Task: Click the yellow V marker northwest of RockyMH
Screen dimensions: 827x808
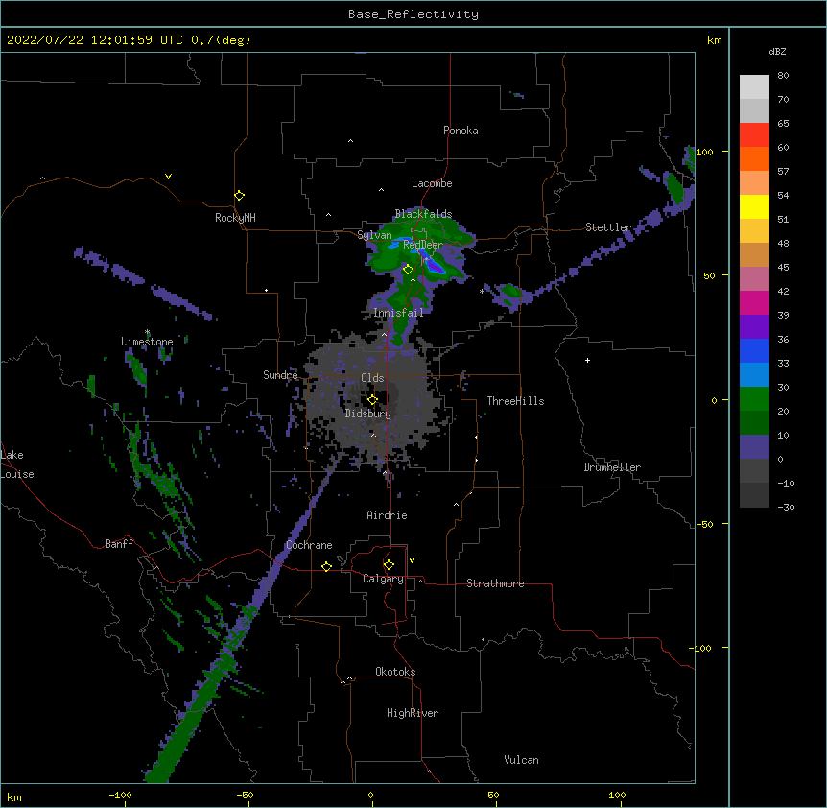Action: click(x=168, y=177)
